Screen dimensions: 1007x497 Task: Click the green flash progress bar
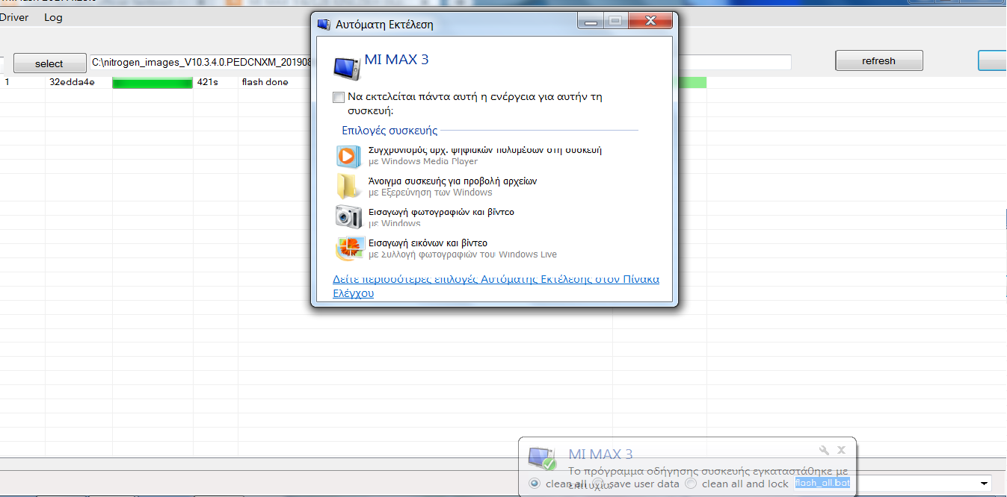[153, 83]
